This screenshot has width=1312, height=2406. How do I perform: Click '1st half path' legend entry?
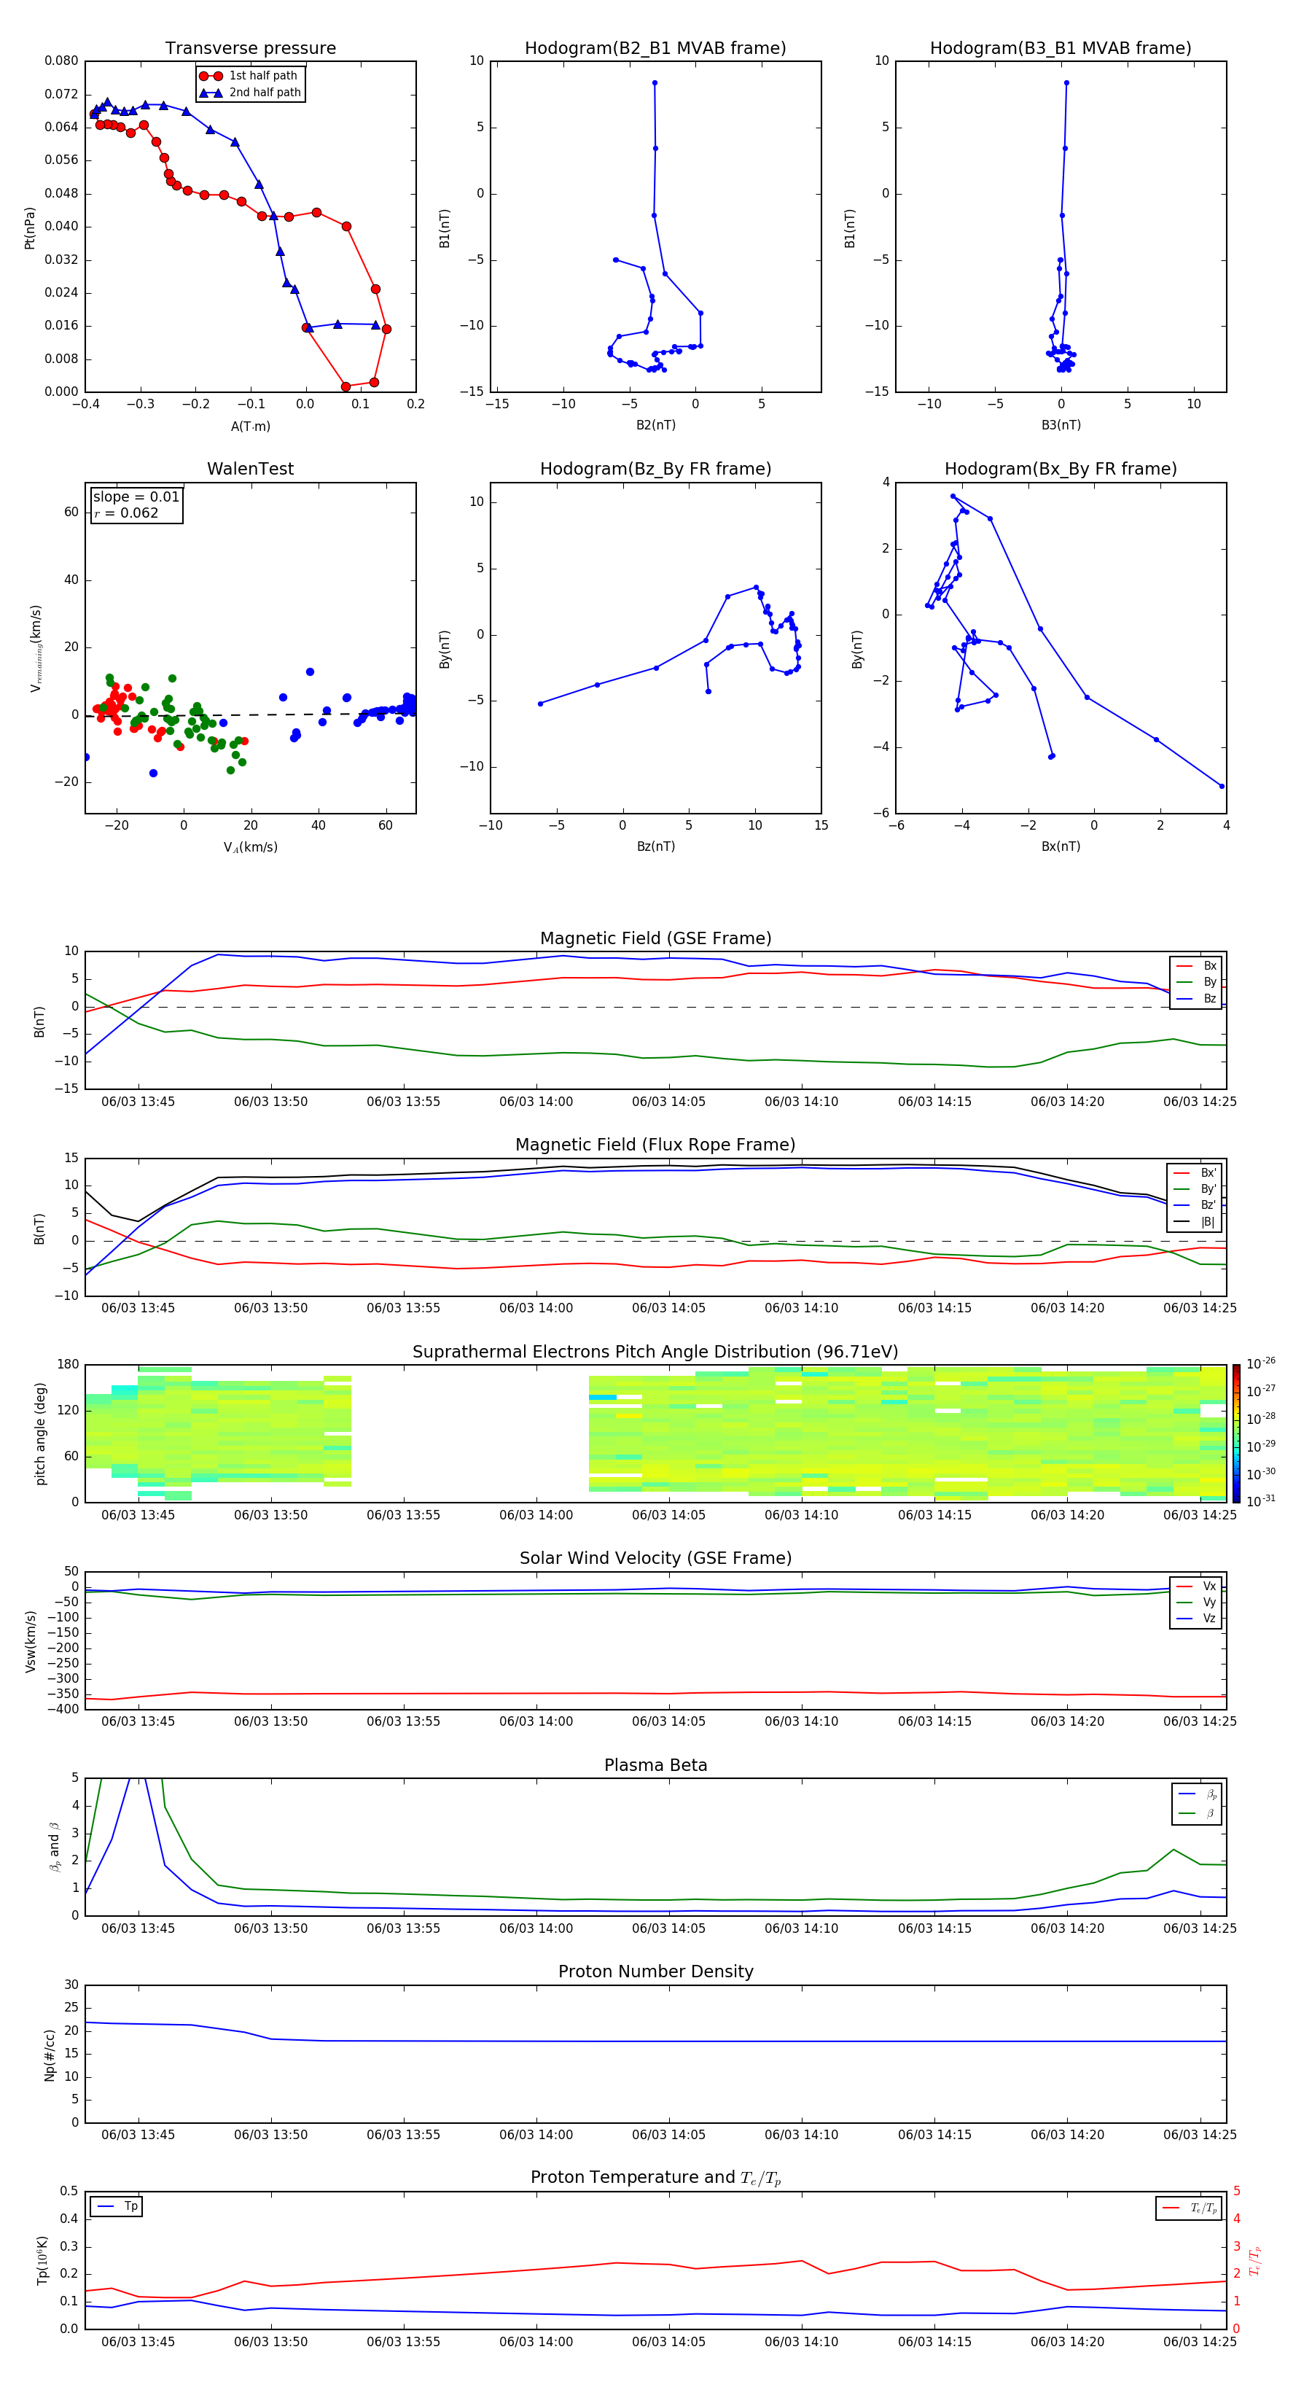tap(249, 76)
